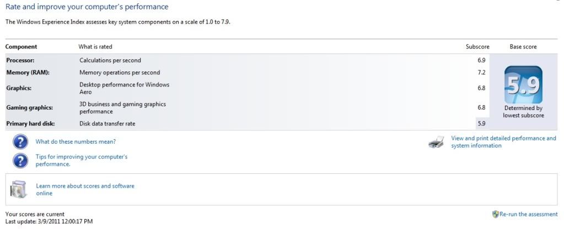Click the Subscore column header
The width and height of the screenshot is (564, 241).
point(477,47)
